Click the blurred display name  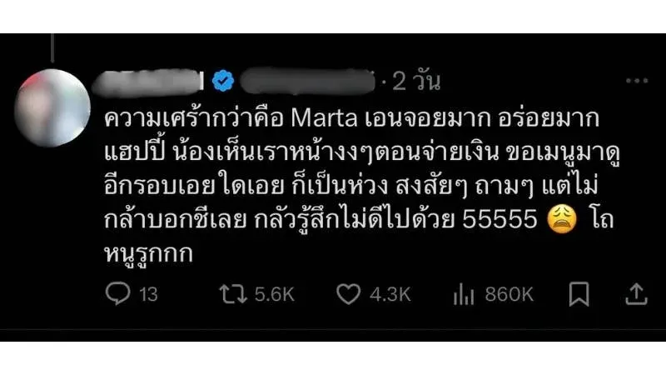coord(147,82)
